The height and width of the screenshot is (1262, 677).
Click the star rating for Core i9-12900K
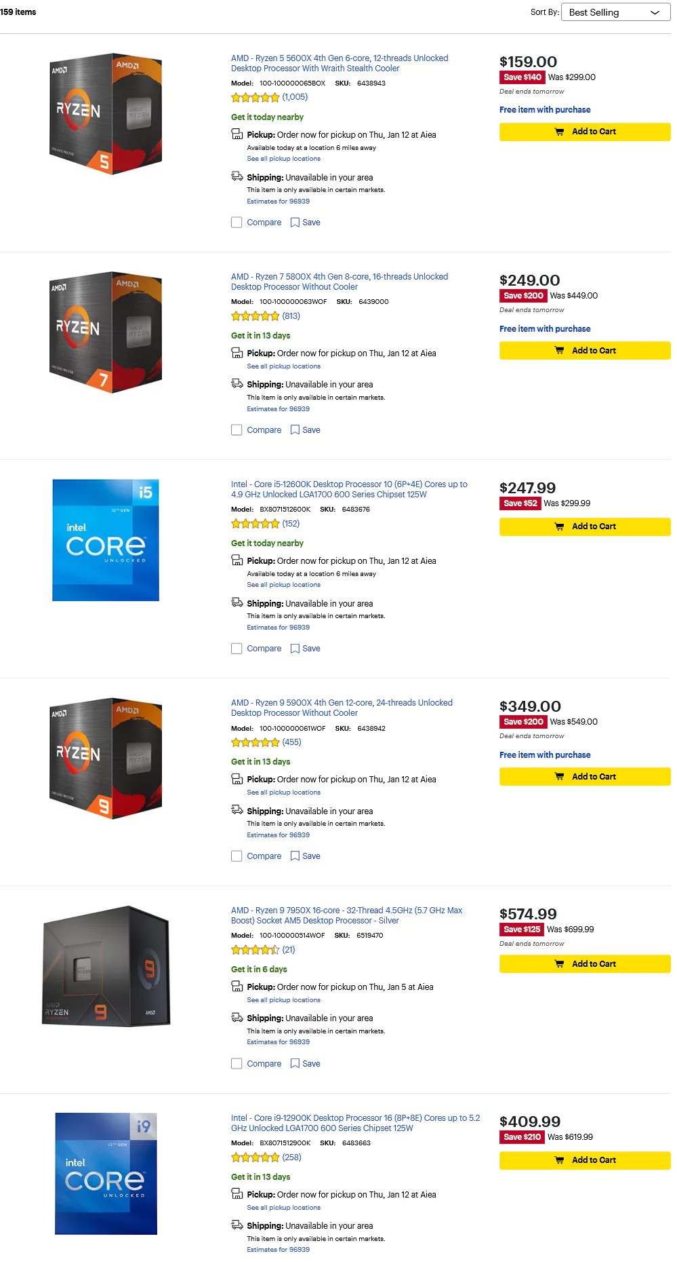pos(255,1158)
